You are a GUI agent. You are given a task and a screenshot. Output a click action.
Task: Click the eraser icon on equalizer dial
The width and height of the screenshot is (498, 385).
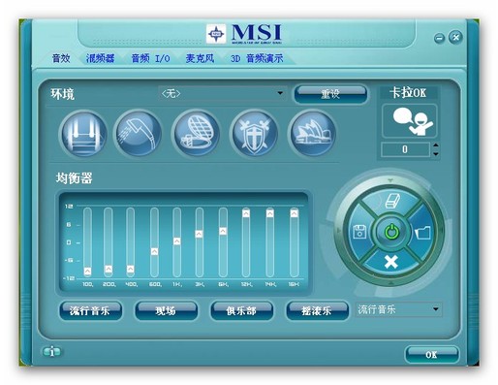tap(391, 201)
